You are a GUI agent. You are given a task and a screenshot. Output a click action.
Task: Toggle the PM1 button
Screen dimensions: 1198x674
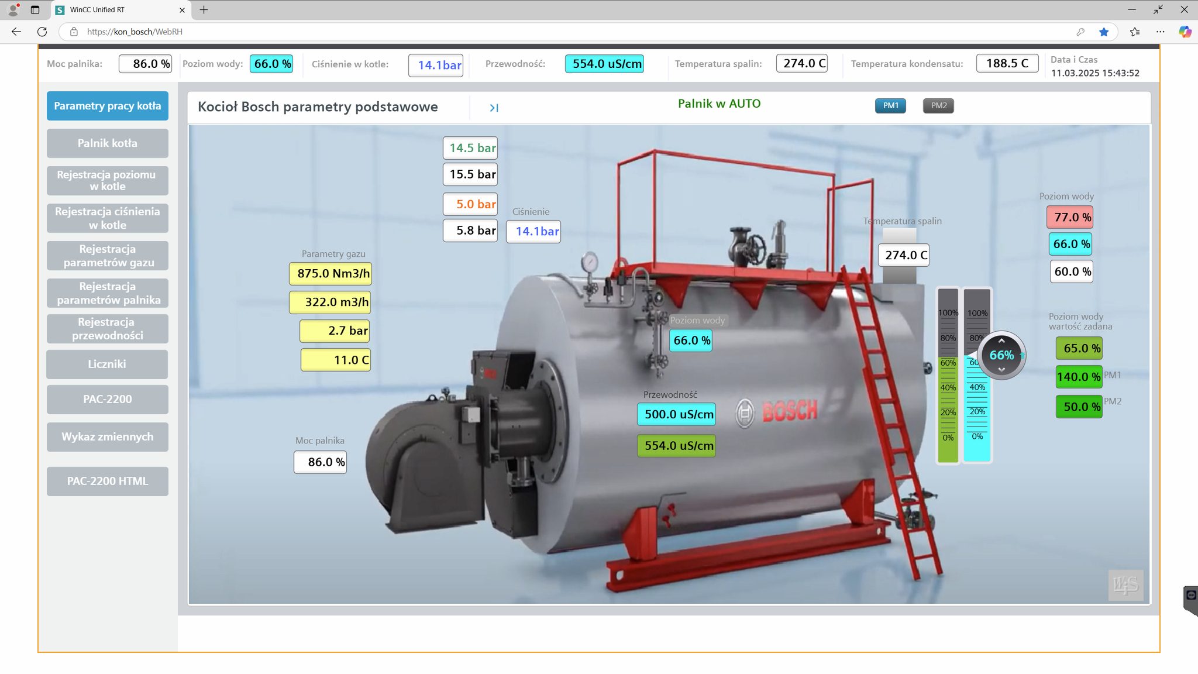coord(890,106)
